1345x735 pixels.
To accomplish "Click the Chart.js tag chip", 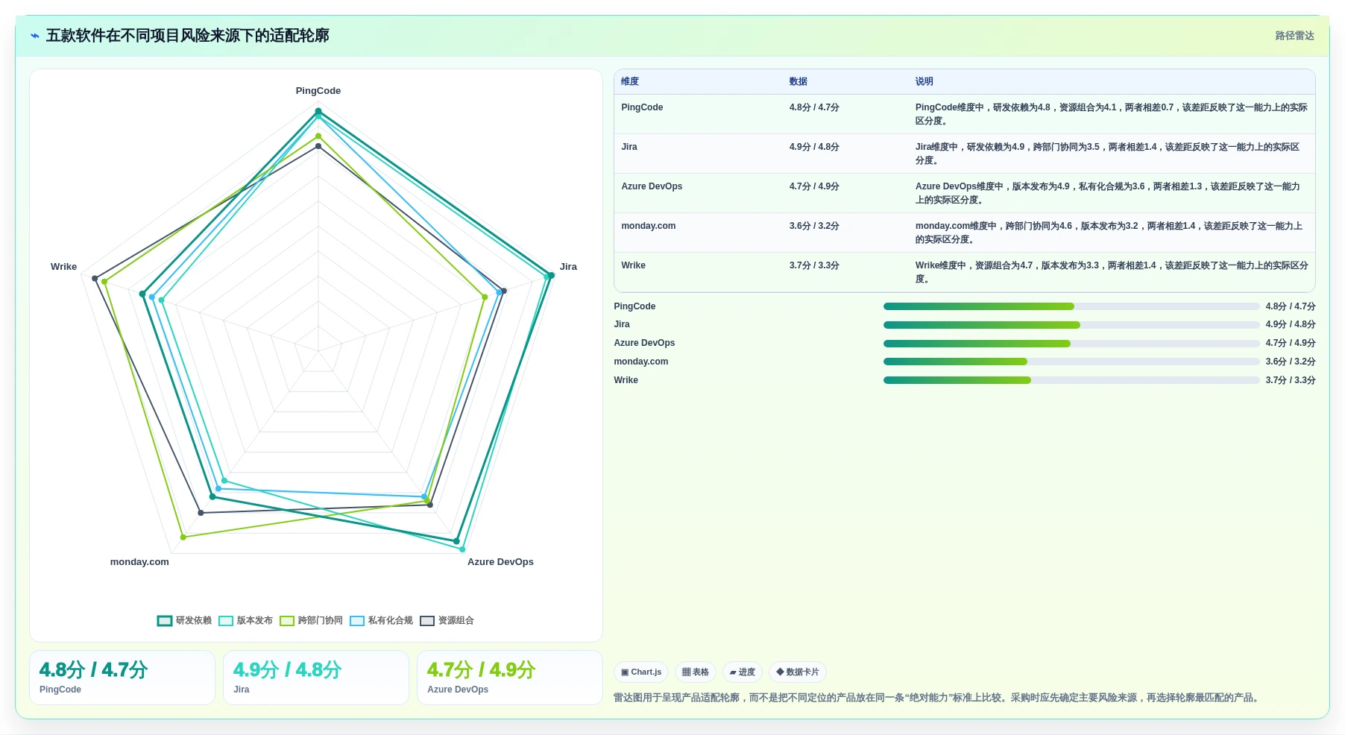I will point(641,672).
